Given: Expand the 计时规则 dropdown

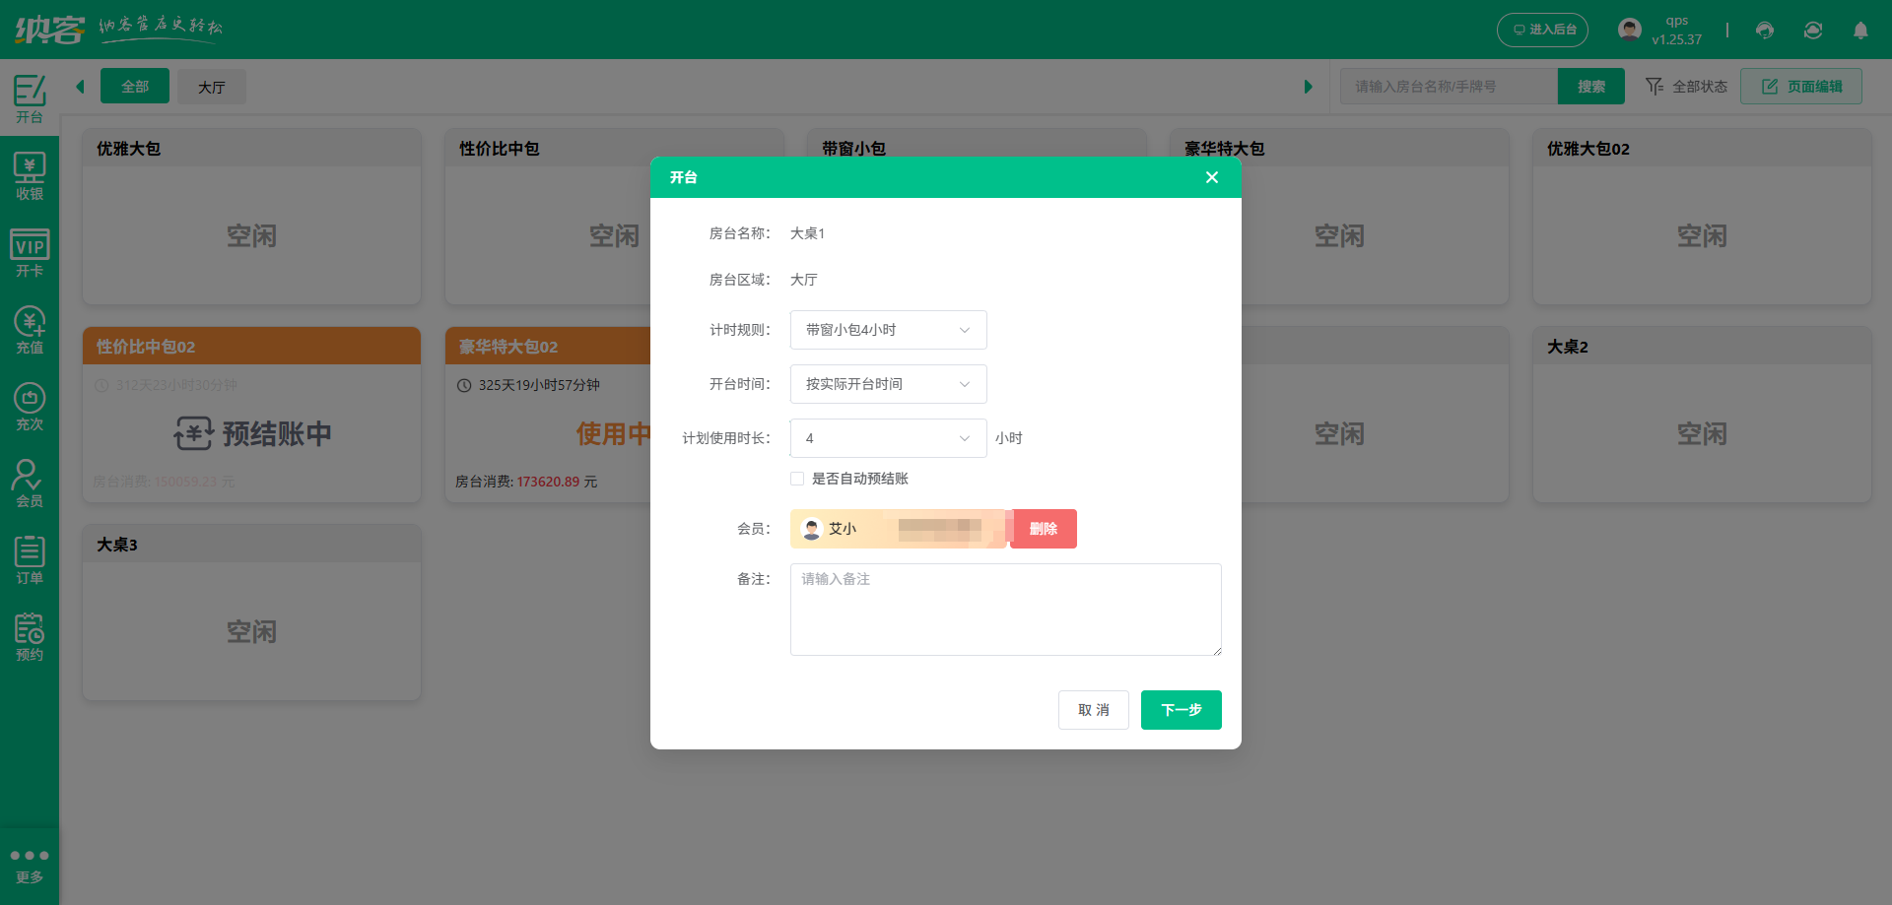Looking at the screenshot, I should tap(888, 330).
